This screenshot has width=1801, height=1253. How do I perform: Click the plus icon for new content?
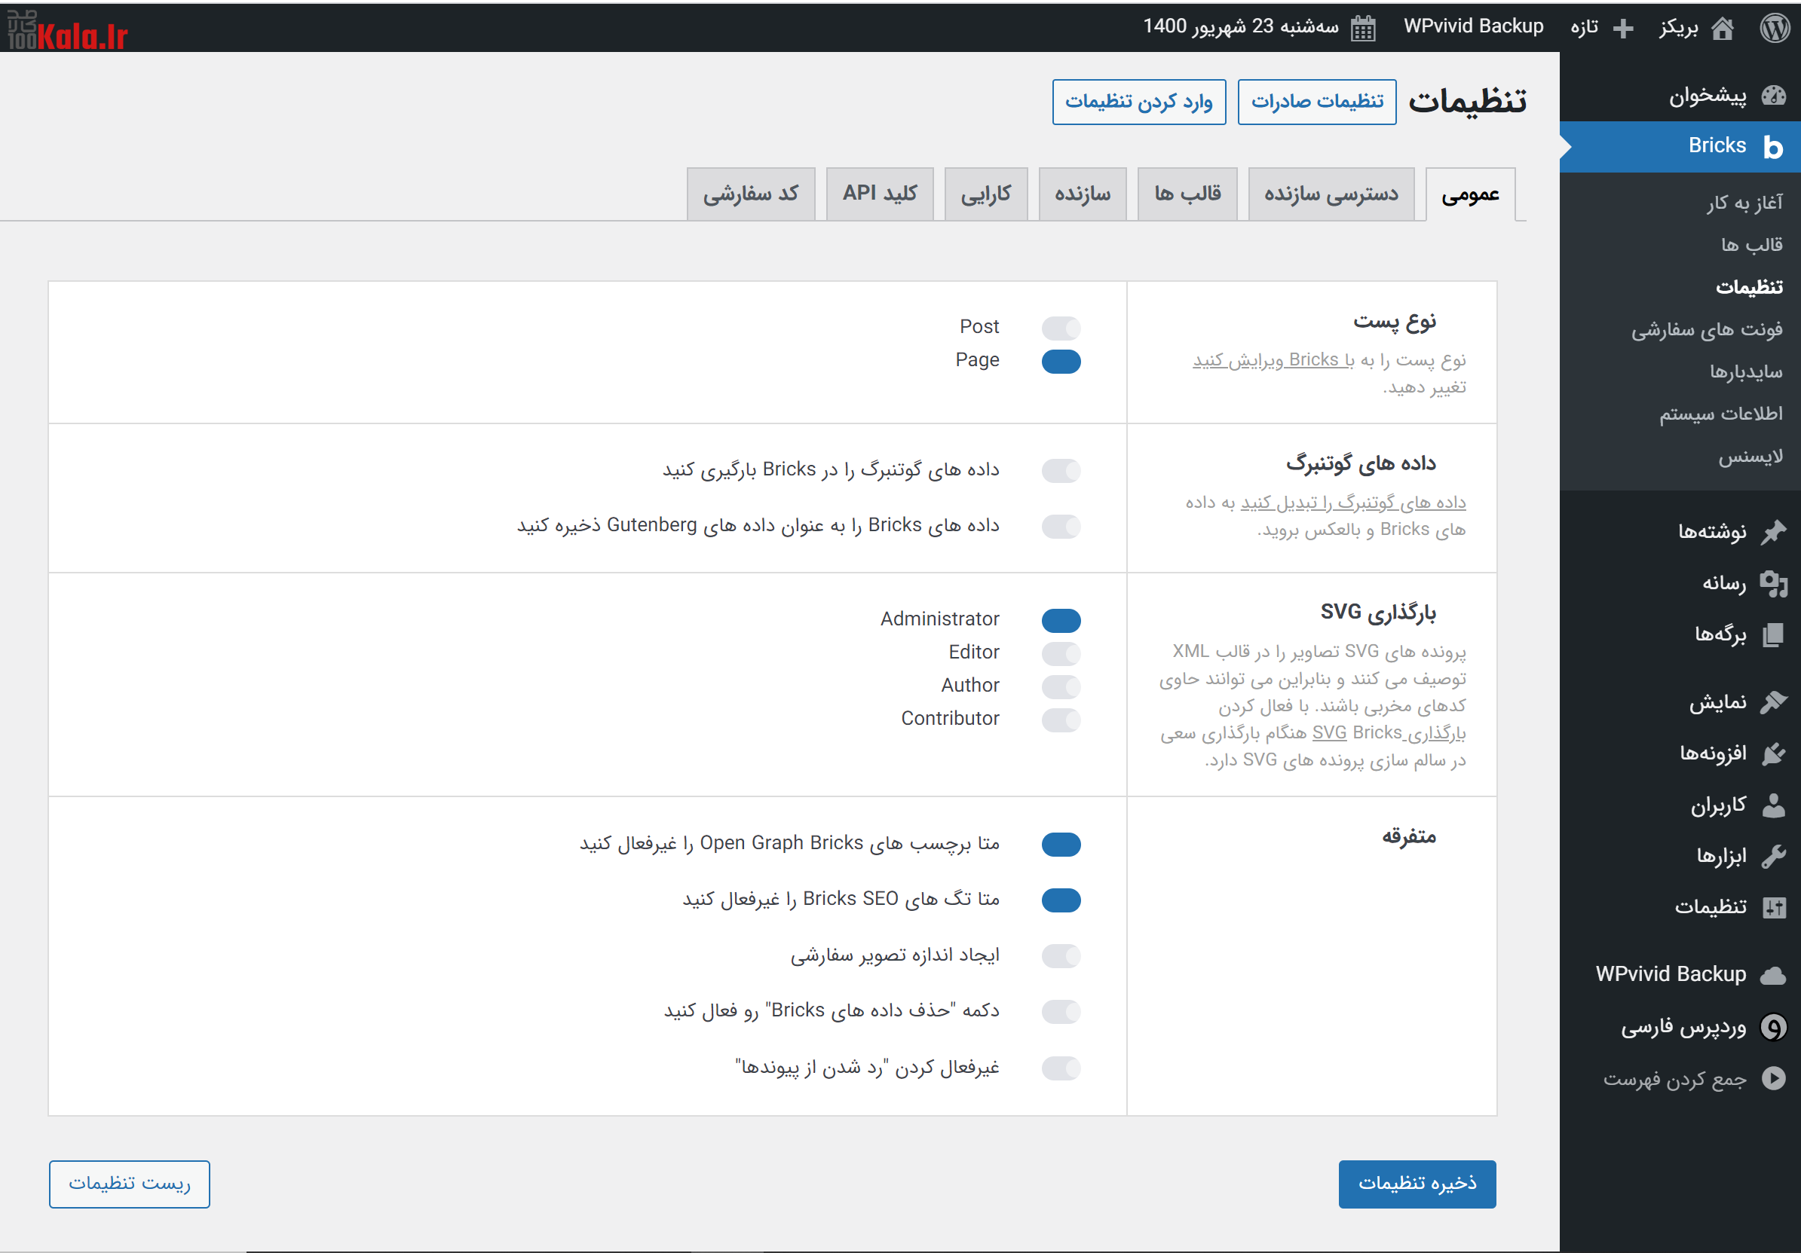tap(1623, 28)
